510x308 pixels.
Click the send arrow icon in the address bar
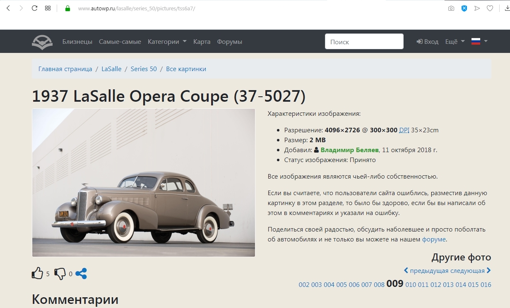477,8
